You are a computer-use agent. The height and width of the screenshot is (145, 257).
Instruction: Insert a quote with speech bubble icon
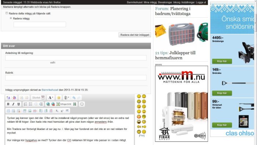82,104
